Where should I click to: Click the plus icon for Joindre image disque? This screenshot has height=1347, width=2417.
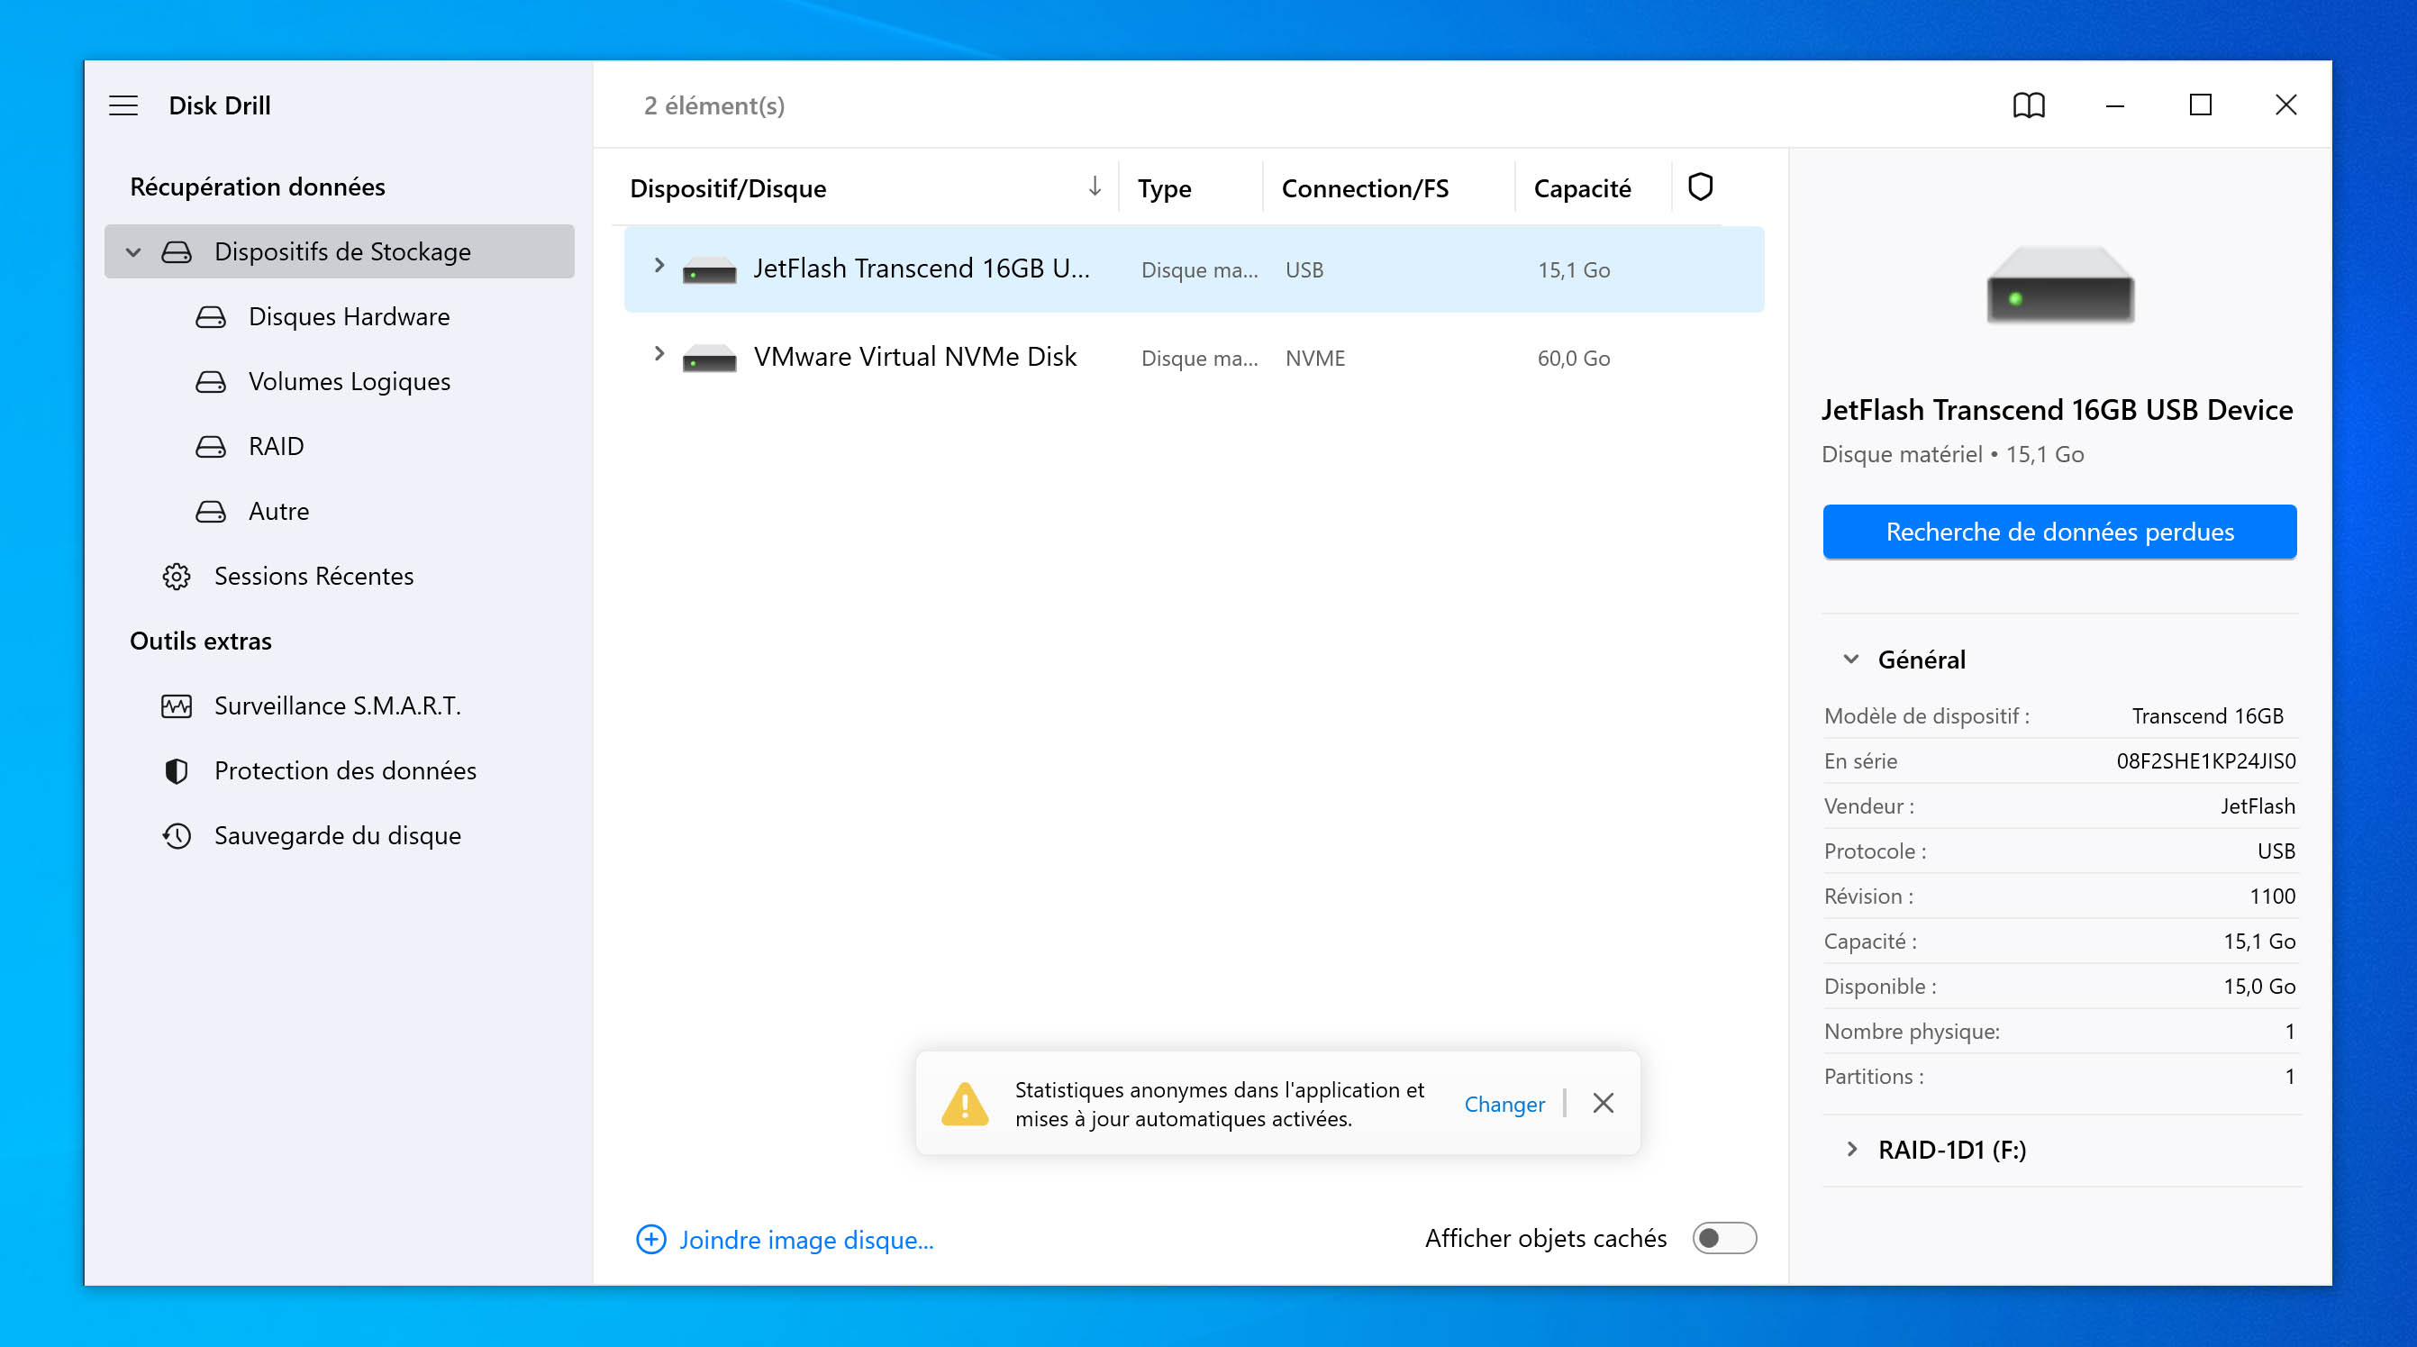(651, 1239)
